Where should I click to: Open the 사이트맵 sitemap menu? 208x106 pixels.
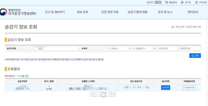[x=201, y=2]
